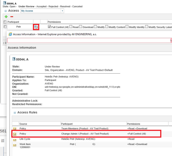
Task: Click Applies To value Participant
Action: tap(50, 80)
